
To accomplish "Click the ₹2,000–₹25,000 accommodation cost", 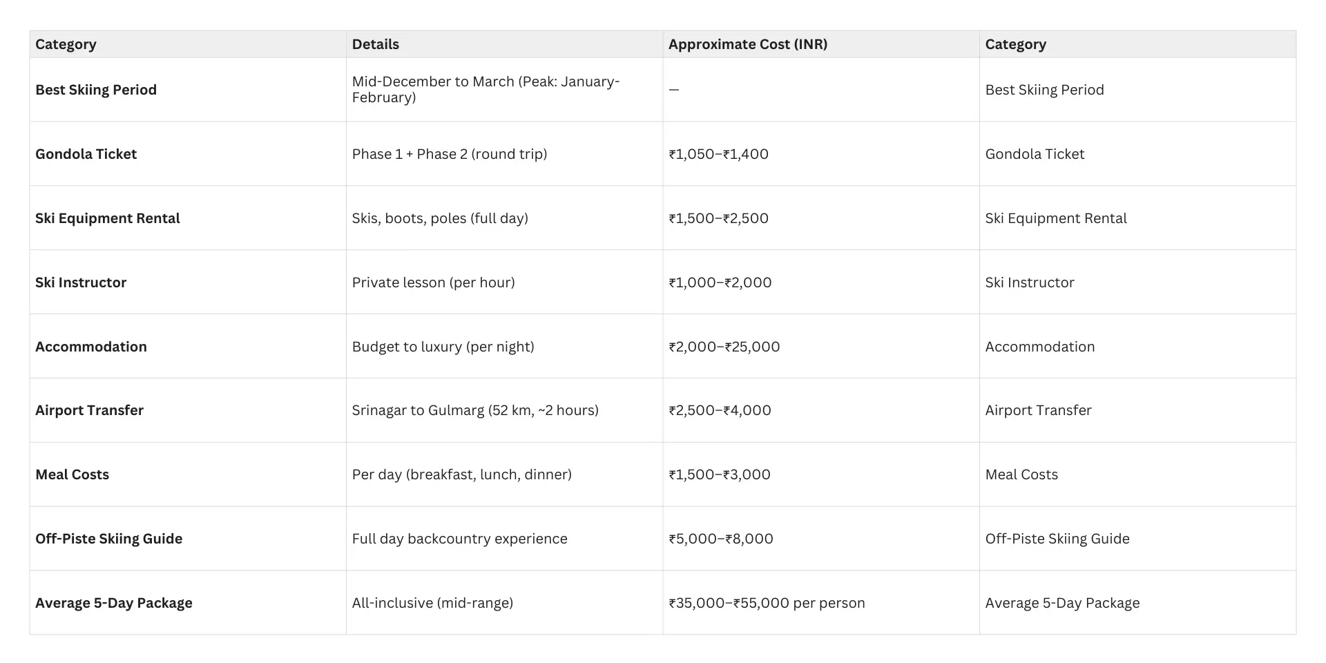I will pos(724,347).
